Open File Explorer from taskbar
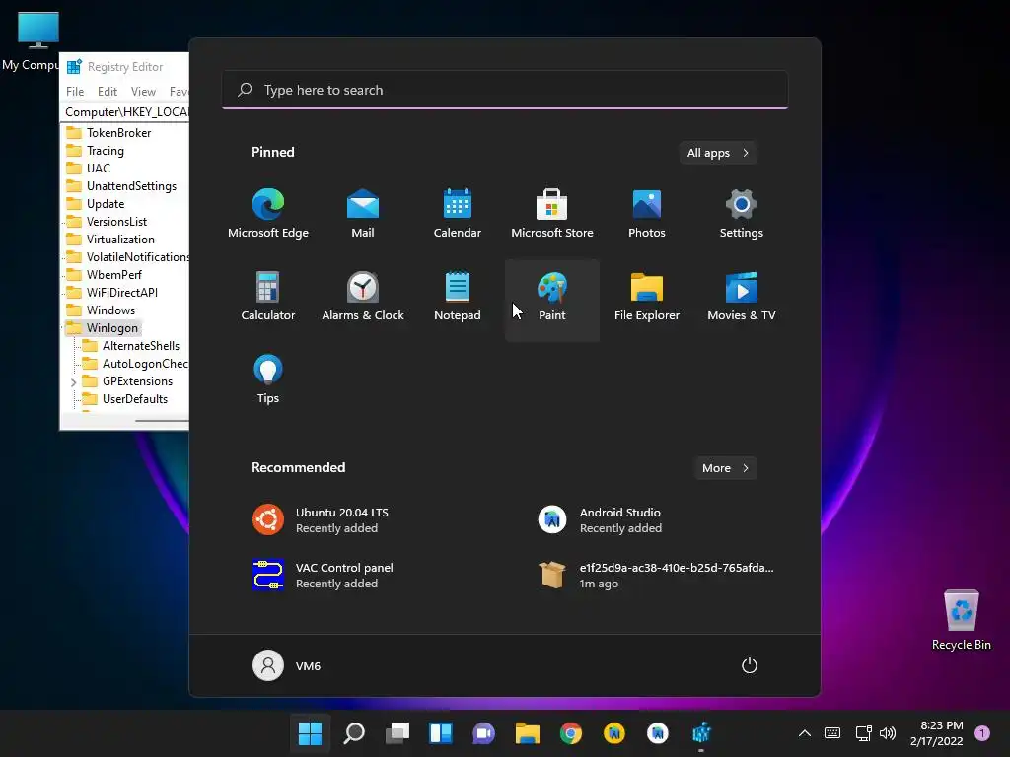Screen dimensions: 1010x757 click(527, 733)
